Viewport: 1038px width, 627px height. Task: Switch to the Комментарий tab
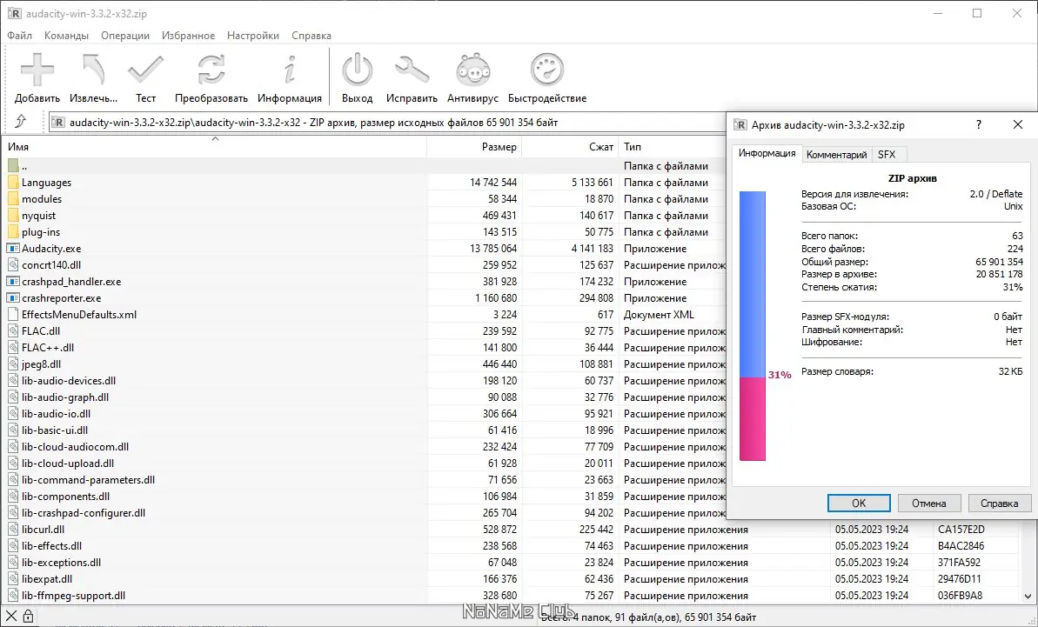pyautogui.click(x=837, y=155)
